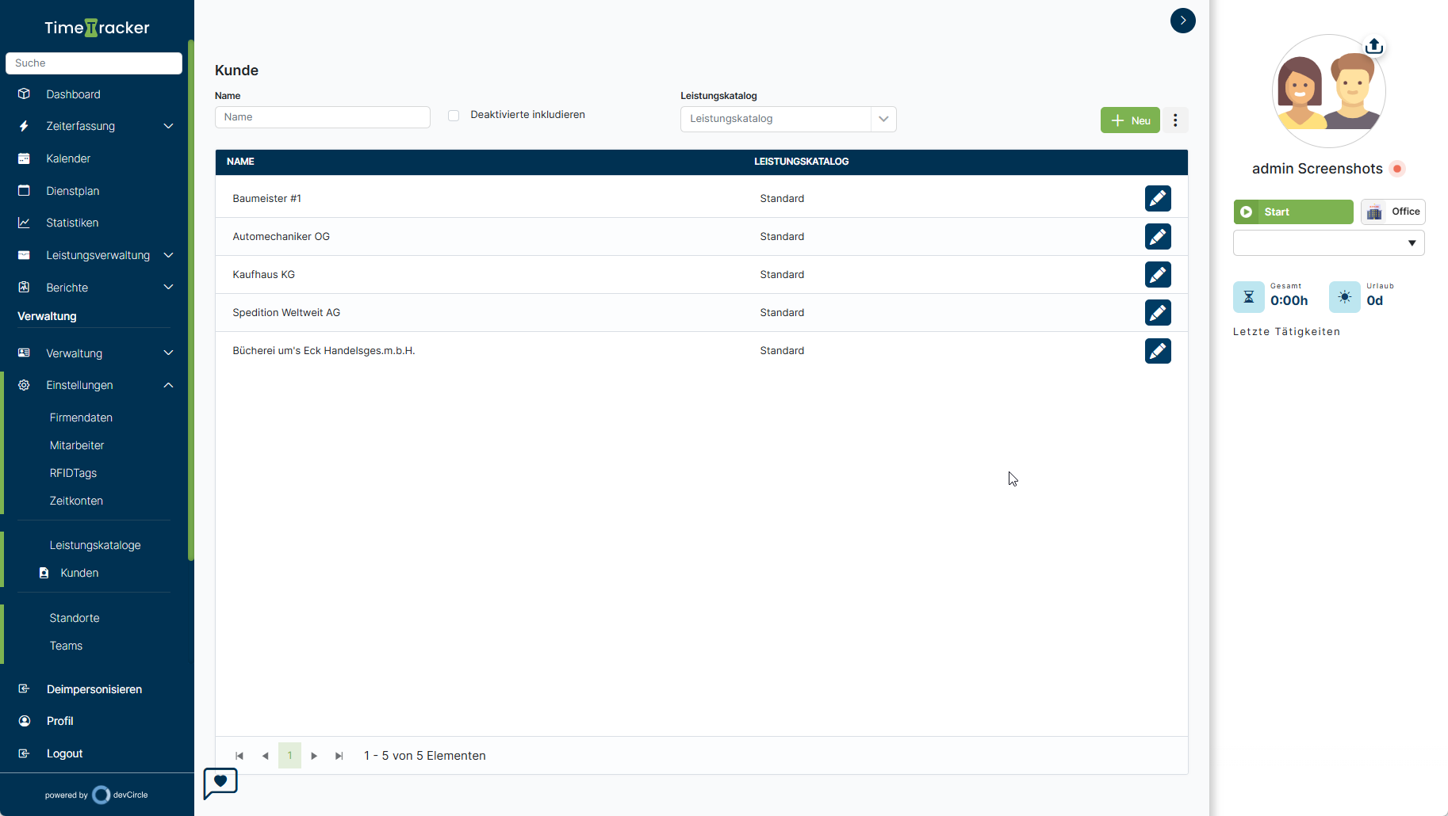Viewport: 1448px width, 816px height.
Task: Click the Office location button
Action: [1393, 212]
